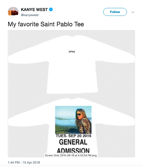The width and height of the screenshot is (143, 167).
Task: Open the @kanyewest handle link
Action: [30, 15]
